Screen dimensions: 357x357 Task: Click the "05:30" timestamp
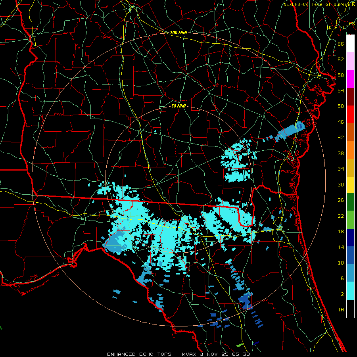tap(241, 354)
